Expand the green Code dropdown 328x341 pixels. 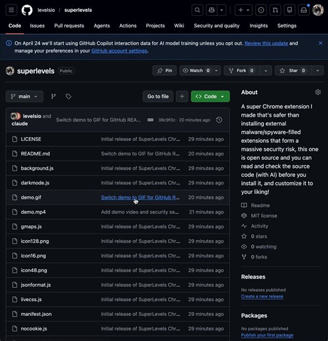pyautogui.click(x=210, y=96)
